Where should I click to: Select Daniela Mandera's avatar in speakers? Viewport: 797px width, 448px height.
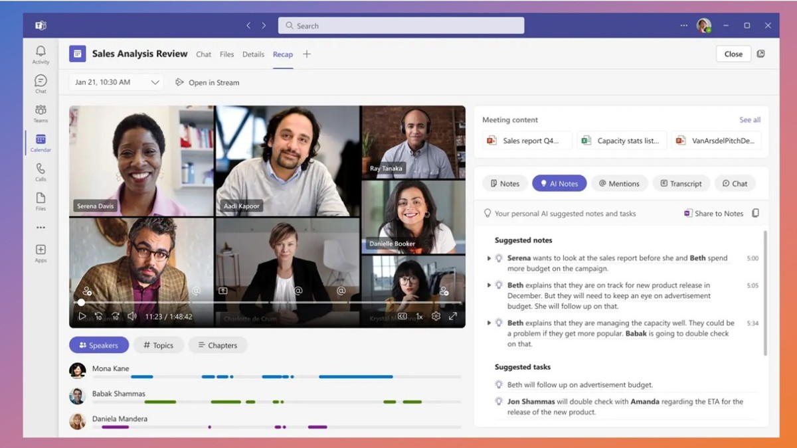click(78, 421)
